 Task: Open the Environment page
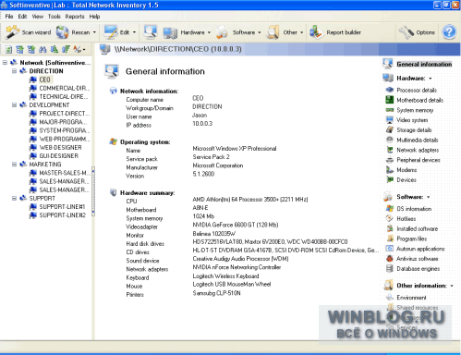[411, 298]
